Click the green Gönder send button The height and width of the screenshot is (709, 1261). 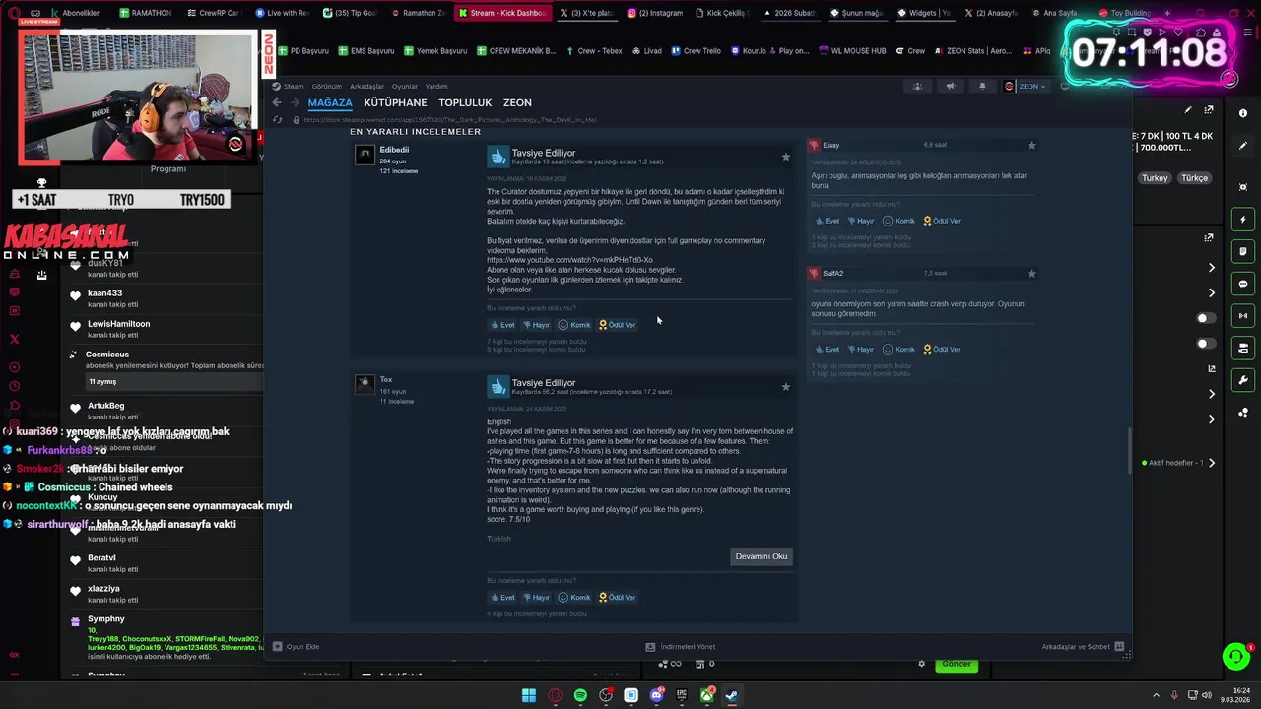[x=957, y=664]
